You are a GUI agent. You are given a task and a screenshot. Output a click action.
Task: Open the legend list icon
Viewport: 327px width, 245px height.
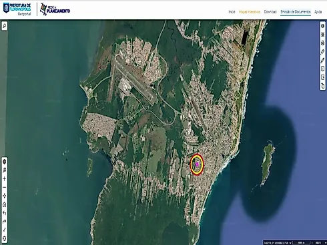pos(323,35)
